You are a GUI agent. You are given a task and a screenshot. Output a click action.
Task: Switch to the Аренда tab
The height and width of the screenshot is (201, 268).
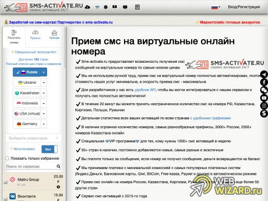(x=54, y=35)
